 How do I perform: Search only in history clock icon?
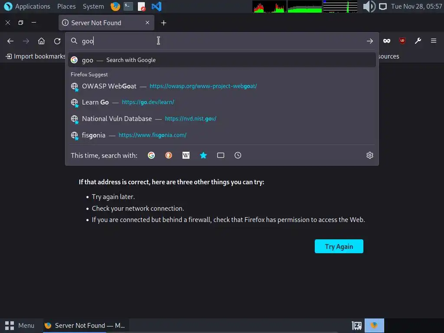[238, 155]
